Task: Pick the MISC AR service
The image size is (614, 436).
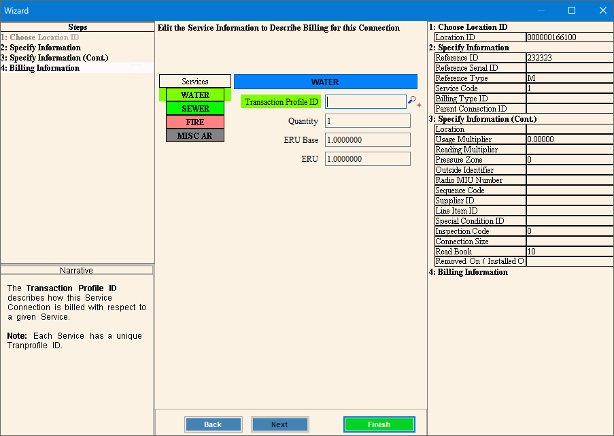Action: pyautogui.click(x=194, y=136)
